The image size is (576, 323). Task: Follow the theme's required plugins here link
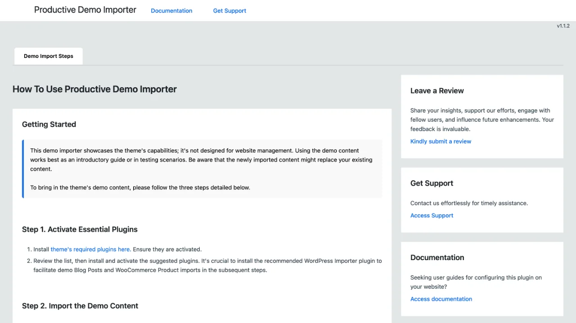pos(91,249)
